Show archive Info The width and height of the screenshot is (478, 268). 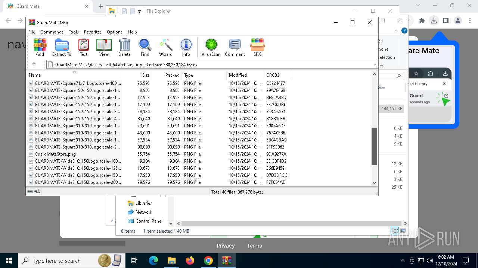[186, 47]
